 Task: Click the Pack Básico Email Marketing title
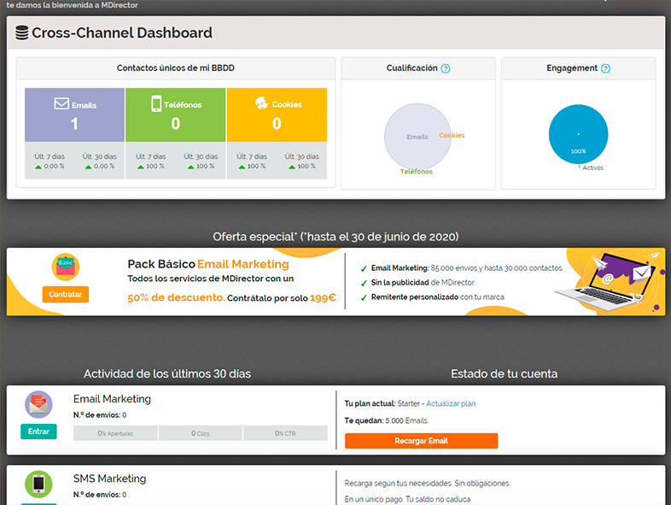208,264
